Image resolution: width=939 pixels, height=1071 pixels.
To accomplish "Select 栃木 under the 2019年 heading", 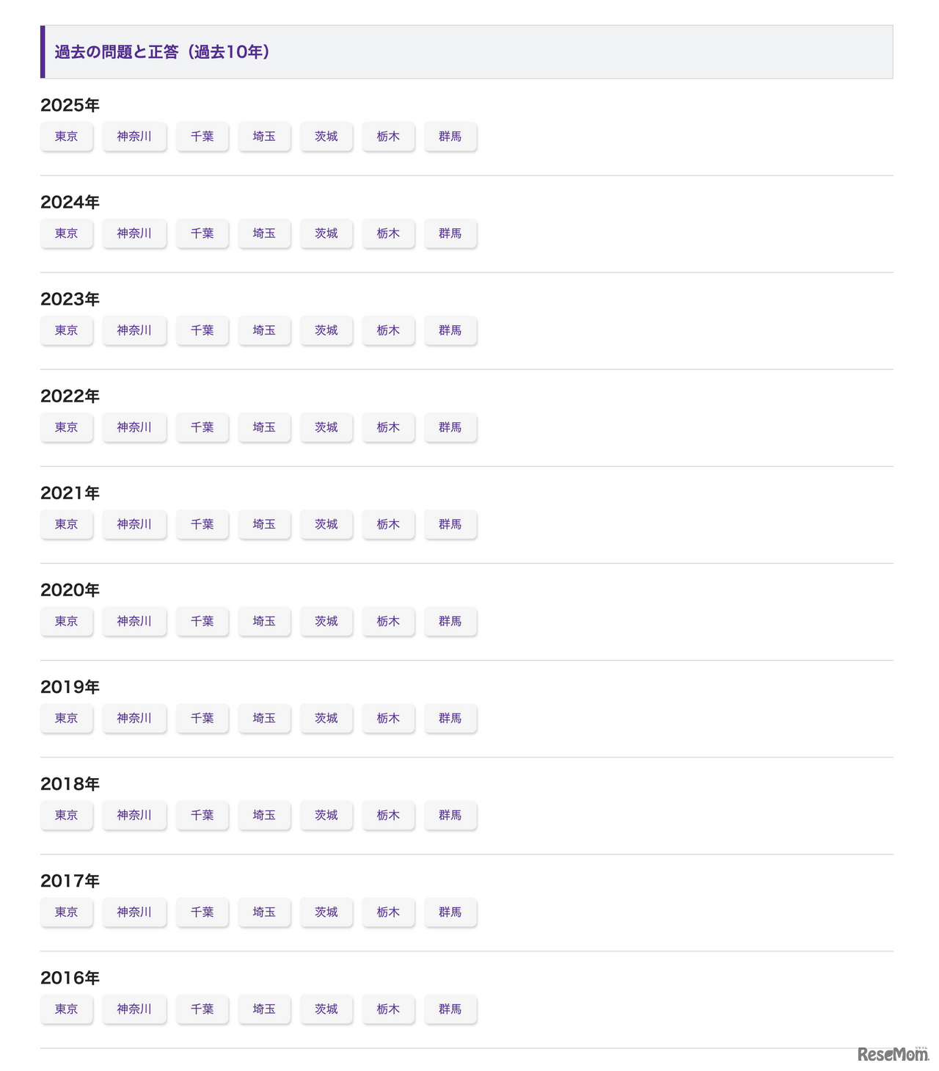I will click(x=388, y=718).
